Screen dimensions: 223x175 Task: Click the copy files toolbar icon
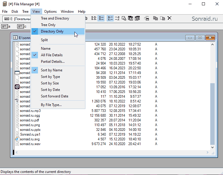coord(155,18)
